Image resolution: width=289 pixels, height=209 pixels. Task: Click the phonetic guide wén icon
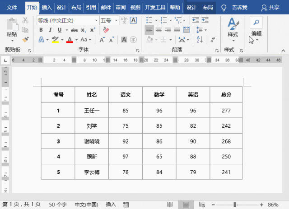[124, 20]
